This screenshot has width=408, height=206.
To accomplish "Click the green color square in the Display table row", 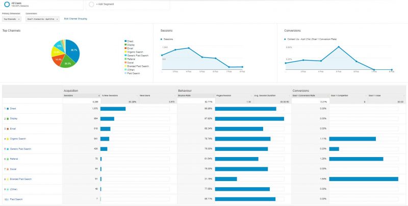I will 8,119.
